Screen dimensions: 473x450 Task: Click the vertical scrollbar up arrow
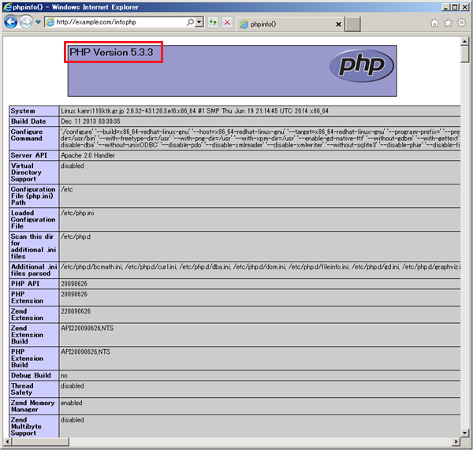(464, 41)
